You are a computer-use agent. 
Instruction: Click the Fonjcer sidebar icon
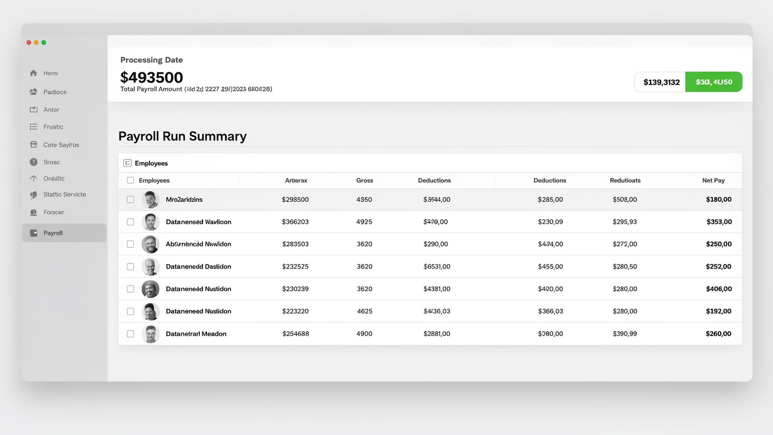33,212
